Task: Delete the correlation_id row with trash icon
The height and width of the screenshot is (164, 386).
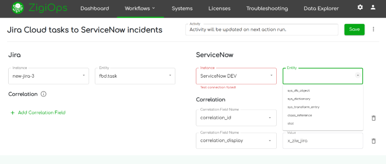Action: point(374,118)
